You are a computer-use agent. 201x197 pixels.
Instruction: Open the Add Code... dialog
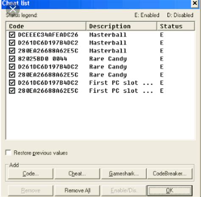[31, 174]
